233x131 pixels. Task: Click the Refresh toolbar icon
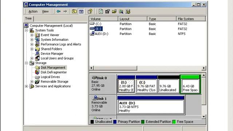[x=101, y=11]
